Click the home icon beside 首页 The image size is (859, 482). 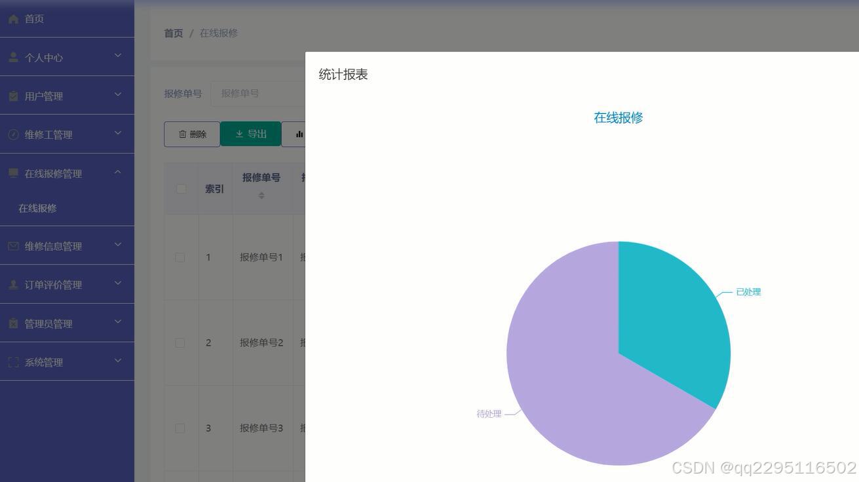[12, 18]
